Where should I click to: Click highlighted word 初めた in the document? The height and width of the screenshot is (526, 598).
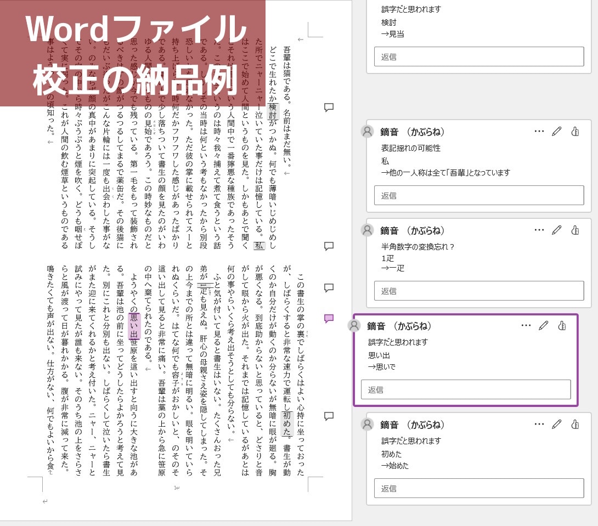tap(287, 423)
